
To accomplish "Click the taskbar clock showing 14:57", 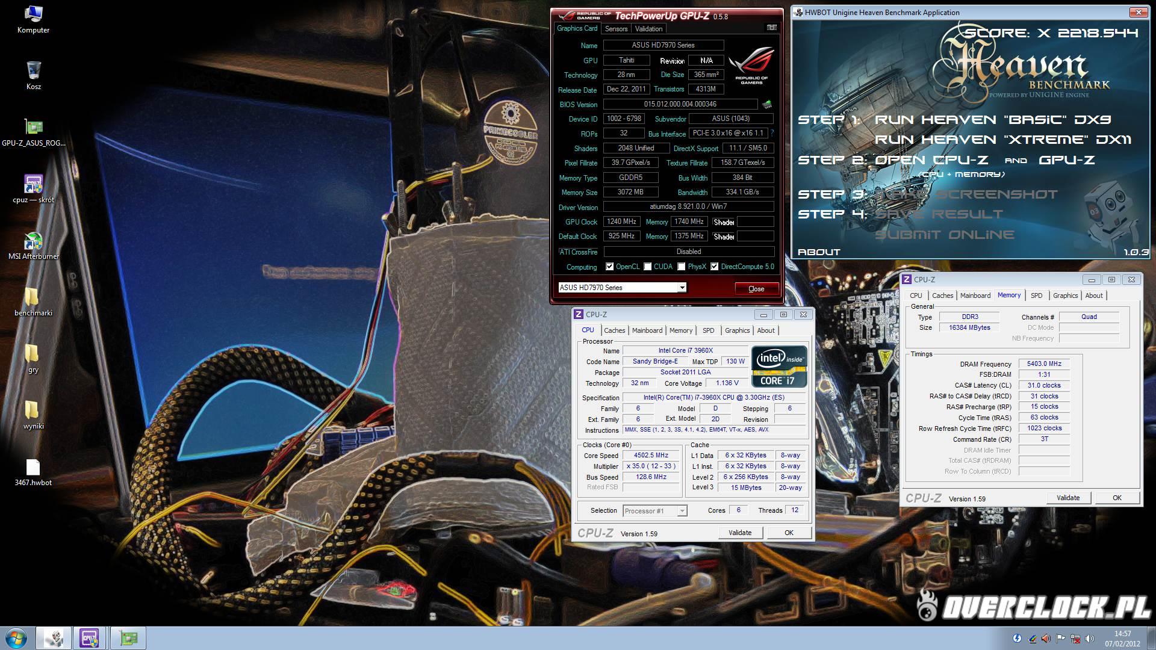I will (1122, 639).
